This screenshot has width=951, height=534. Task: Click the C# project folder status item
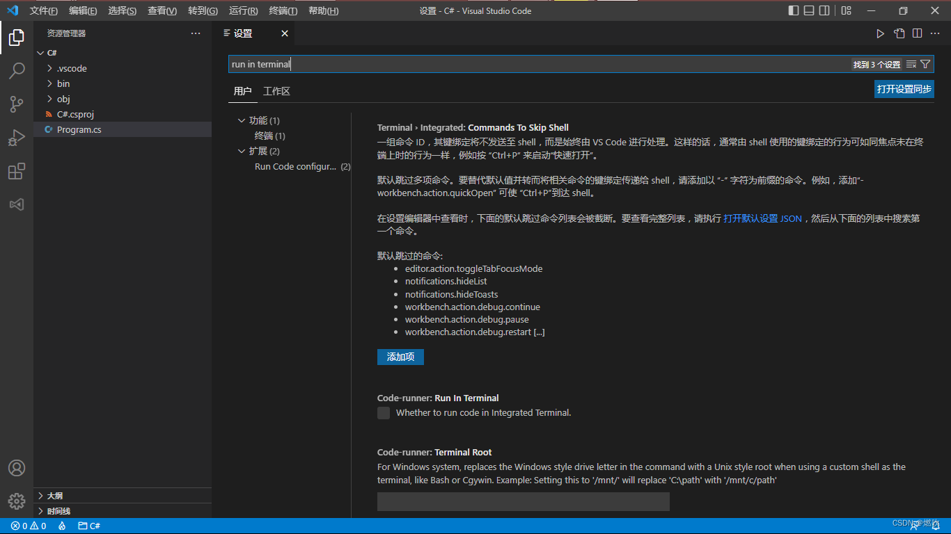(89, 526)
